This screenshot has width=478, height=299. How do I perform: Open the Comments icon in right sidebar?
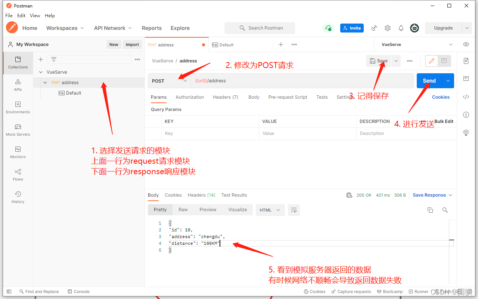tap(466, 78)
